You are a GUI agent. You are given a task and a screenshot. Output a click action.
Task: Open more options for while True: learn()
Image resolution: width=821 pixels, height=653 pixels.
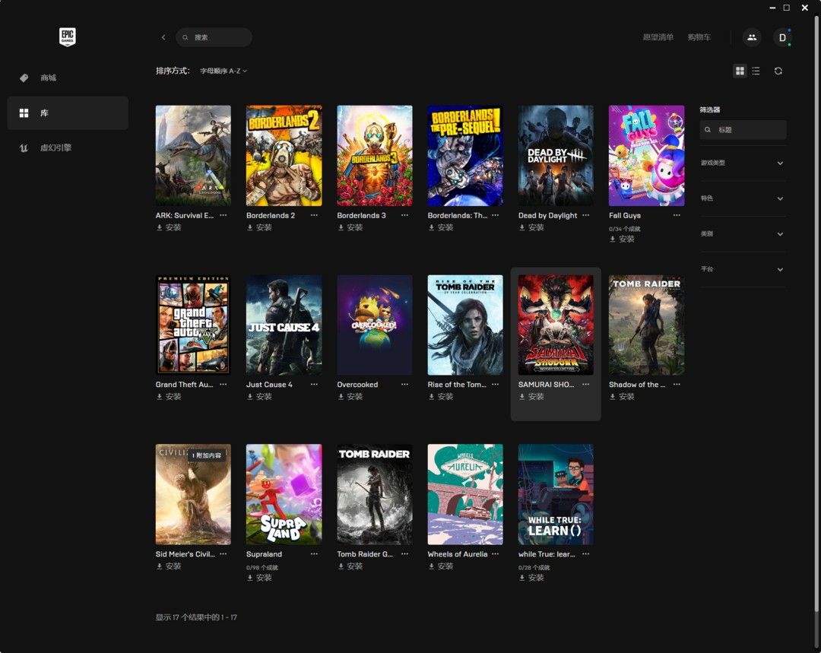pyautogui.click(x=586, y=554)
